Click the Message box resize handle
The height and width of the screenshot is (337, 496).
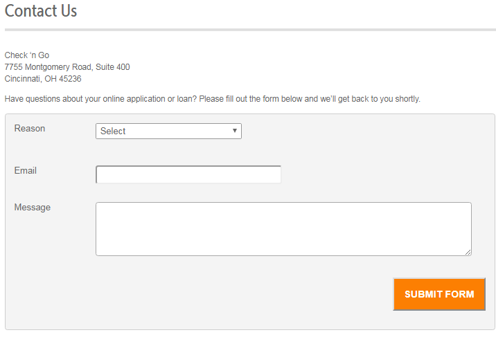468,252
